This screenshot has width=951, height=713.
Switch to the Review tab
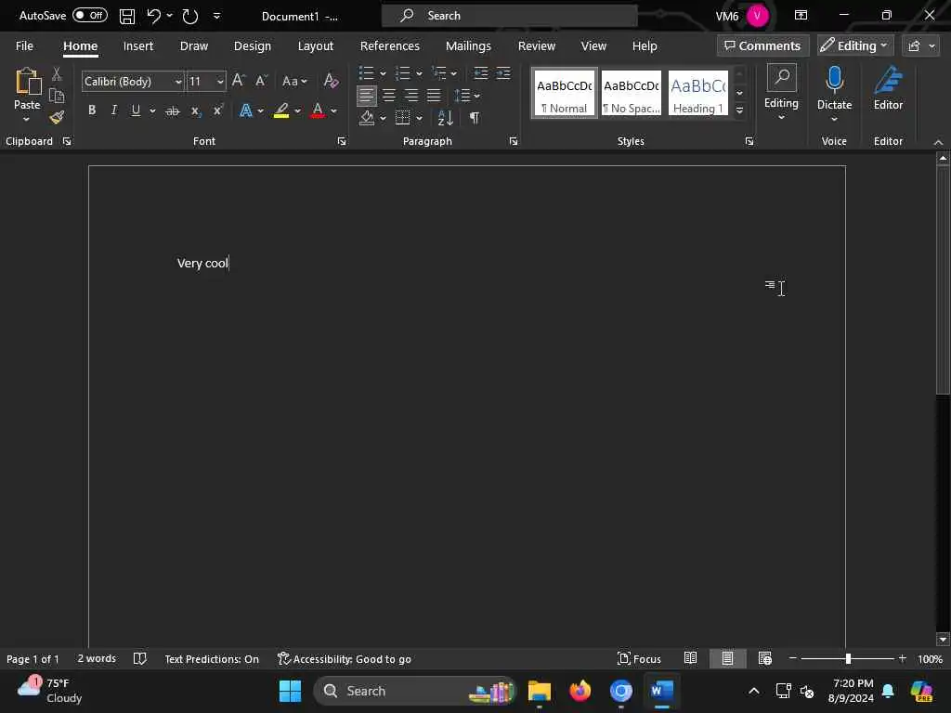[536, 46]
